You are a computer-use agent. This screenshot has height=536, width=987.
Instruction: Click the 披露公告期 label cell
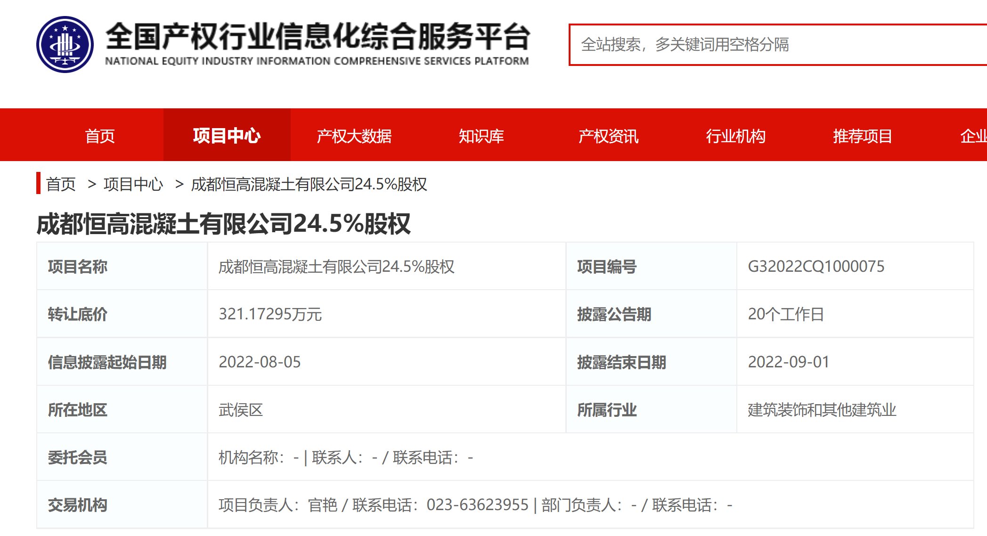(x=651, y=314)
